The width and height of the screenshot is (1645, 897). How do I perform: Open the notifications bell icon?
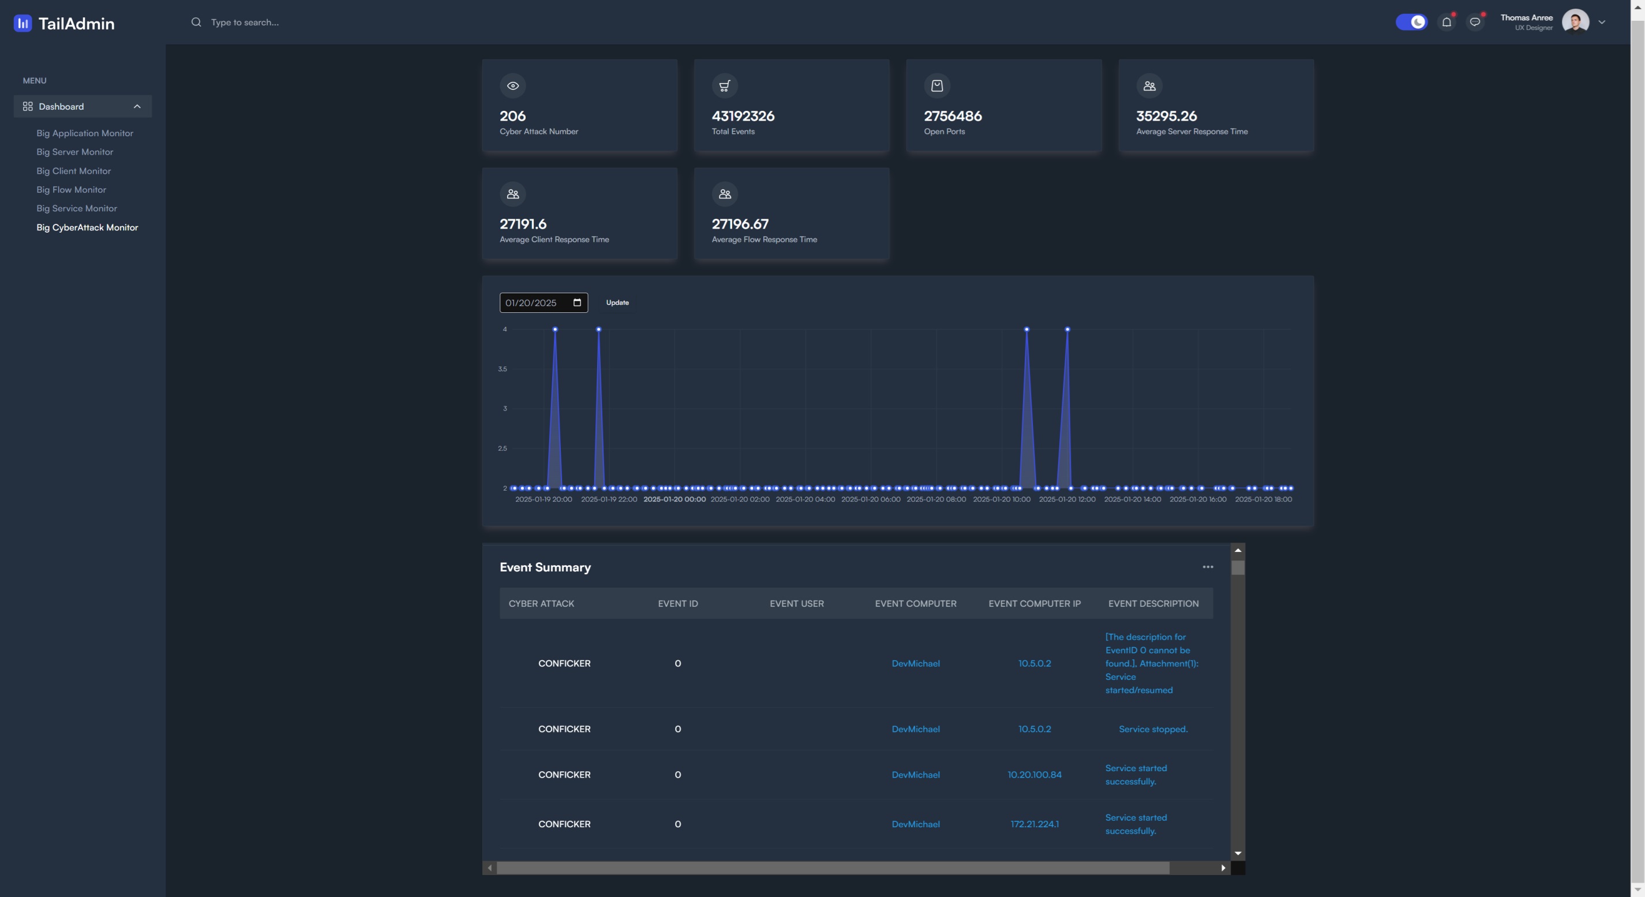coord(1447,23)
